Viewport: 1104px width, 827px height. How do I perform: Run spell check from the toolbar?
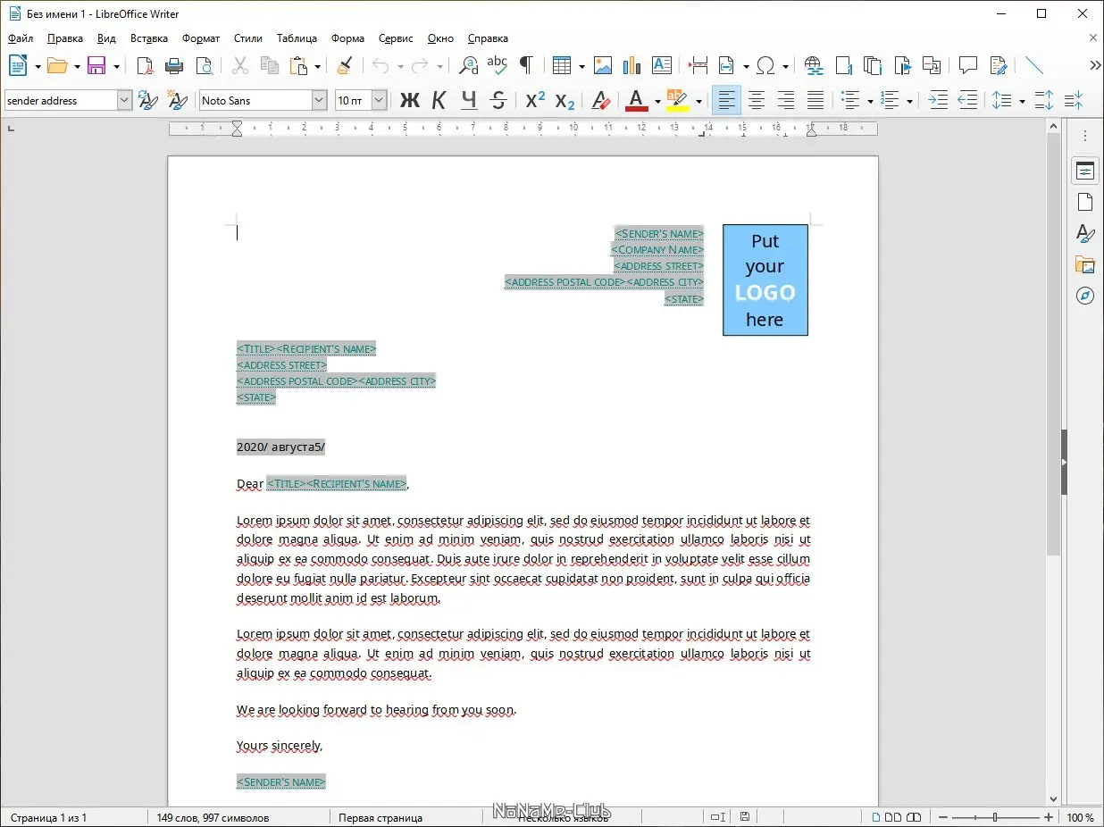pos(498,64)
